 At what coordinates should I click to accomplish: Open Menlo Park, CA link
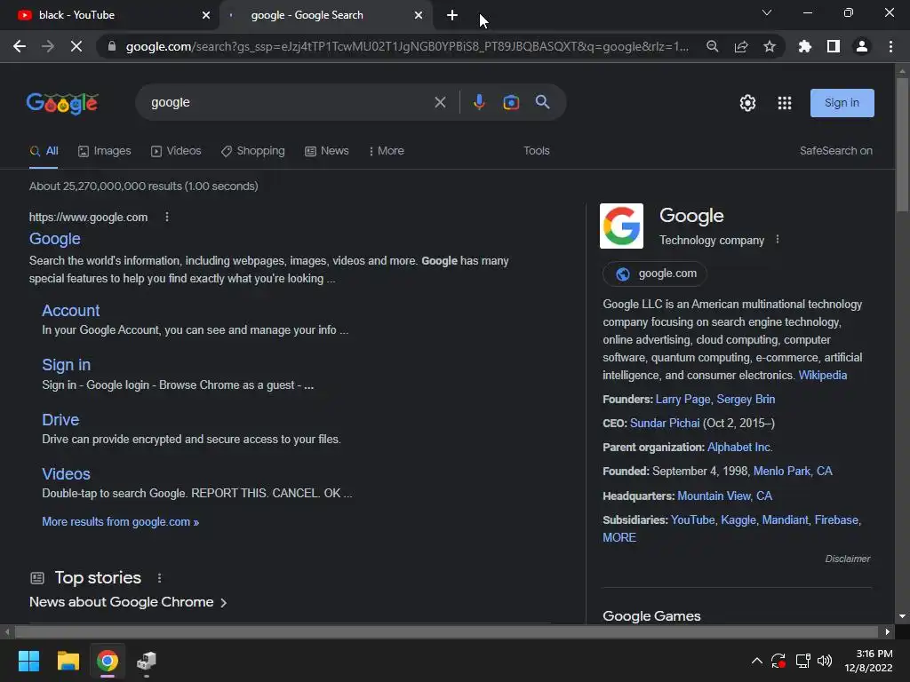pos(793,471)
